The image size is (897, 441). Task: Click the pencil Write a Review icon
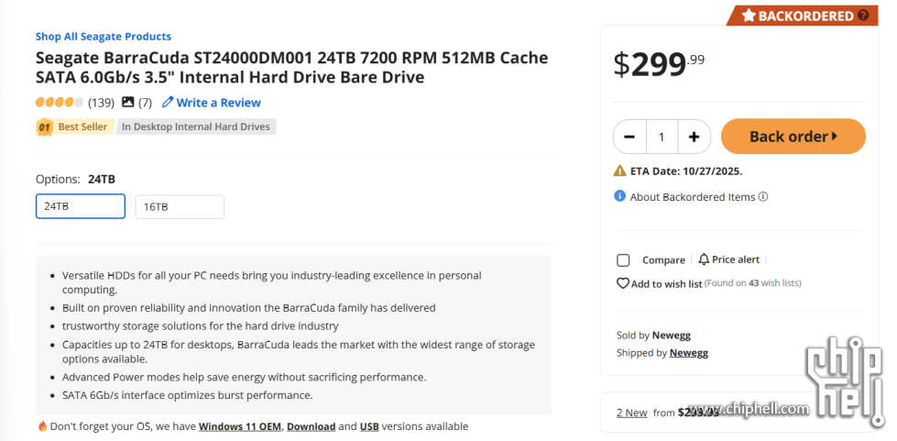point(168,103)
